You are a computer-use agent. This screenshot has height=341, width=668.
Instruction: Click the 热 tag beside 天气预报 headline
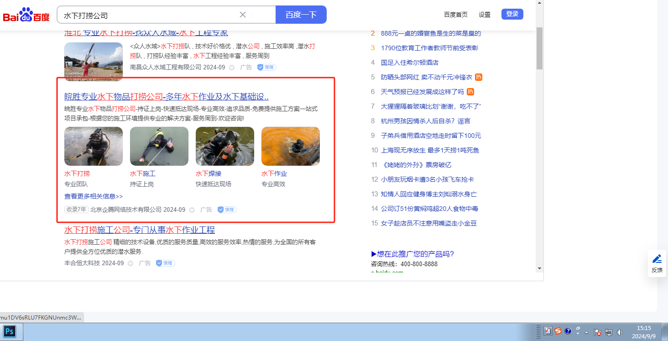click(x=470, y=92)
